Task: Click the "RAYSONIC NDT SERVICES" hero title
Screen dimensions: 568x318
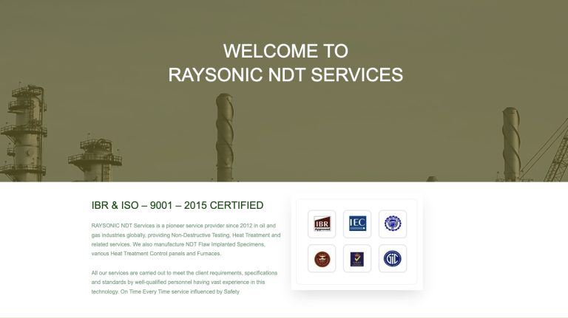Action: (285, 75)
